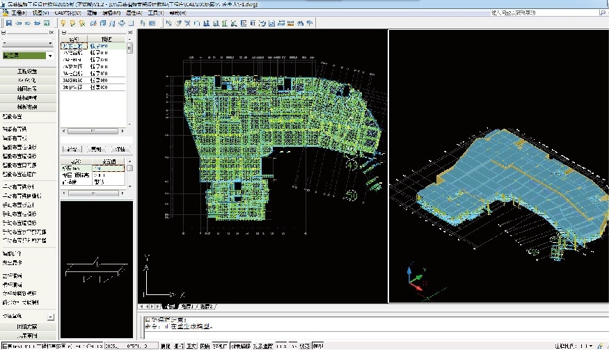
Task: Click the blue save disk toolbar icon
Action: click(x=8, y=23)
